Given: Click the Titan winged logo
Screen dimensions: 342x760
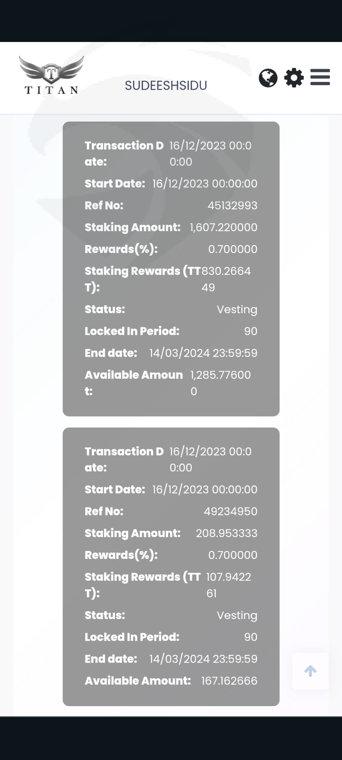Looking at the screenshot, I should coord(51,75).
